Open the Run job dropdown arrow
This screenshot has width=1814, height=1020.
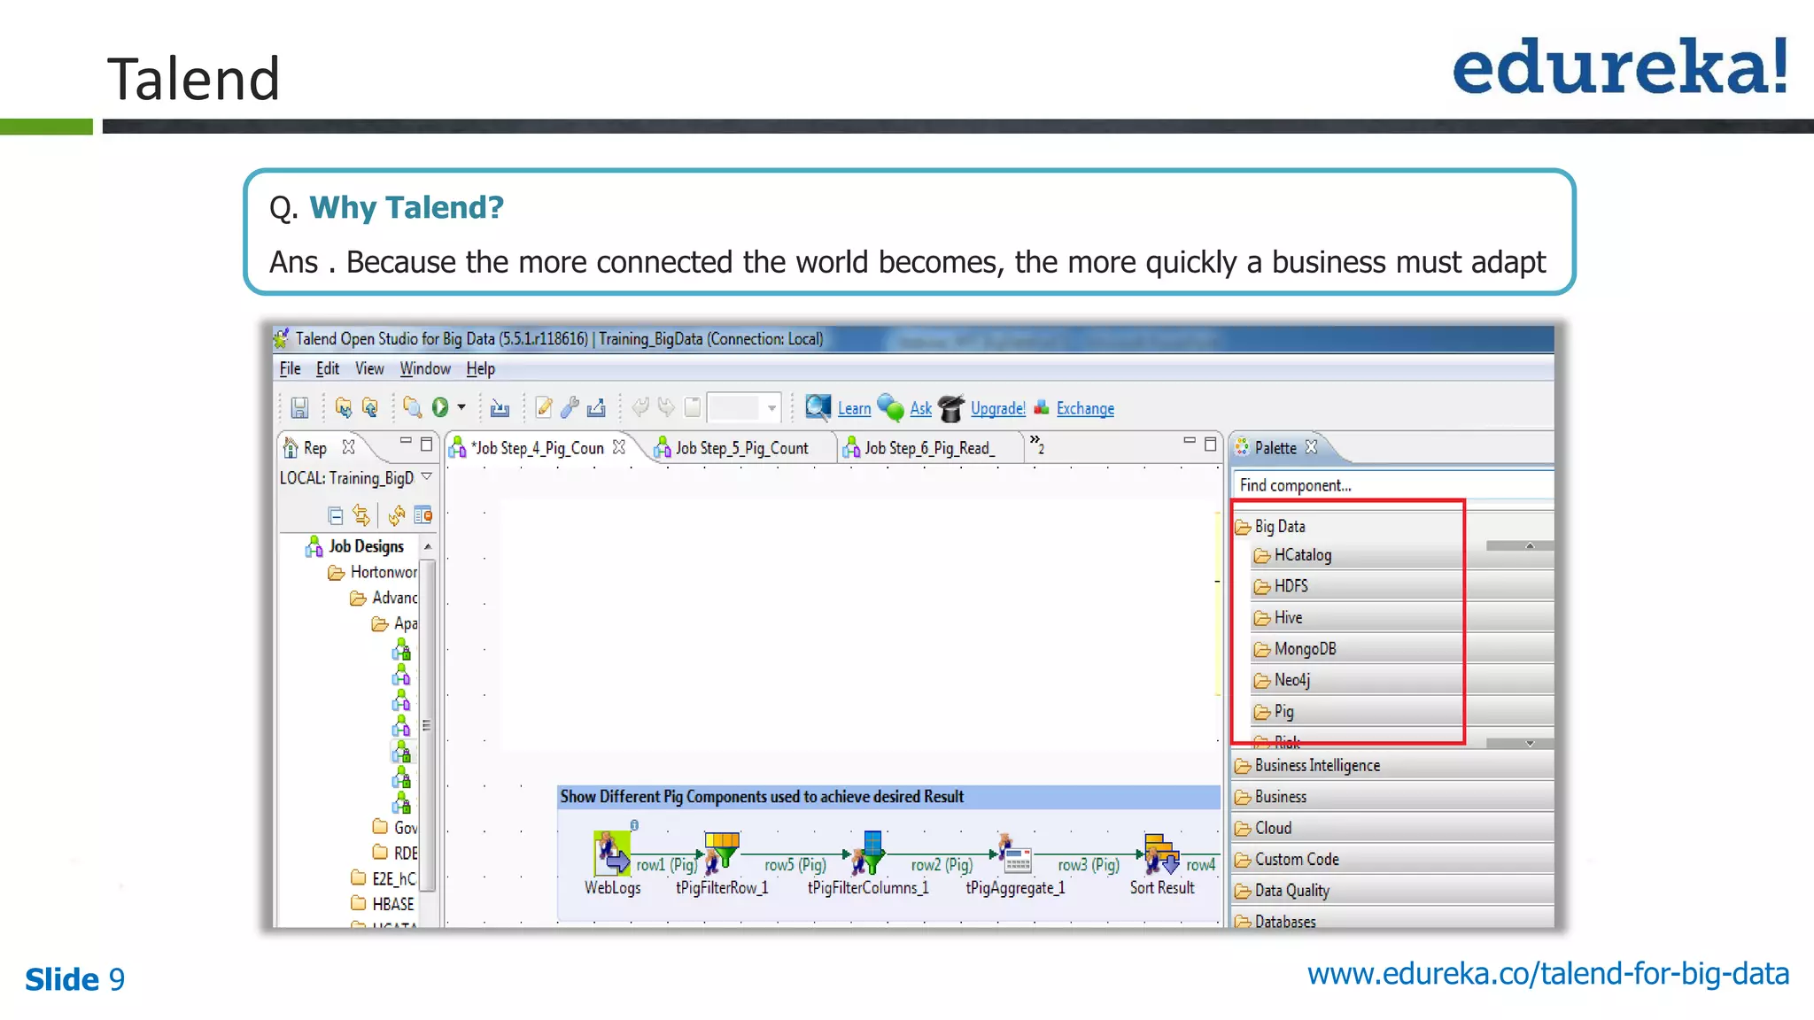point(461,407)
